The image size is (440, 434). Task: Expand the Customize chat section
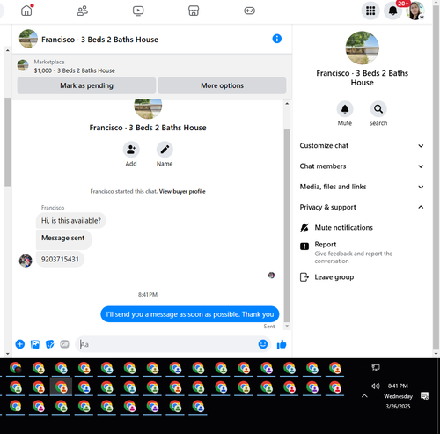[362, 146]
